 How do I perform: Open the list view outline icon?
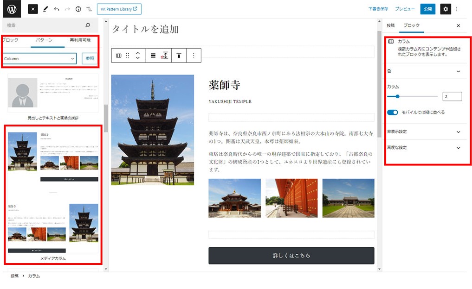tap(89, 9)
